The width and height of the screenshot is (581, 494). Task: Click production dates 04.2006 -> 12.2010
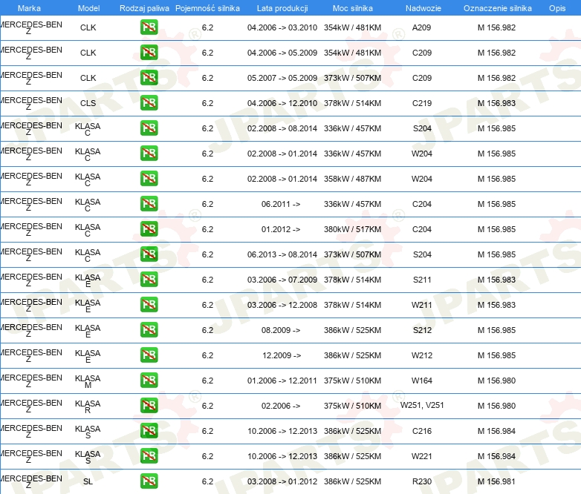(x=282, y=103)
